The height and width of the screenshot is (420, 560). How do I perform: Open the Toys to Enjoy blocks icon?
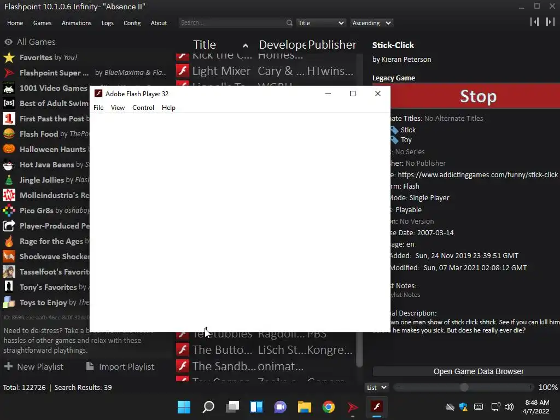tap(9, 302)
